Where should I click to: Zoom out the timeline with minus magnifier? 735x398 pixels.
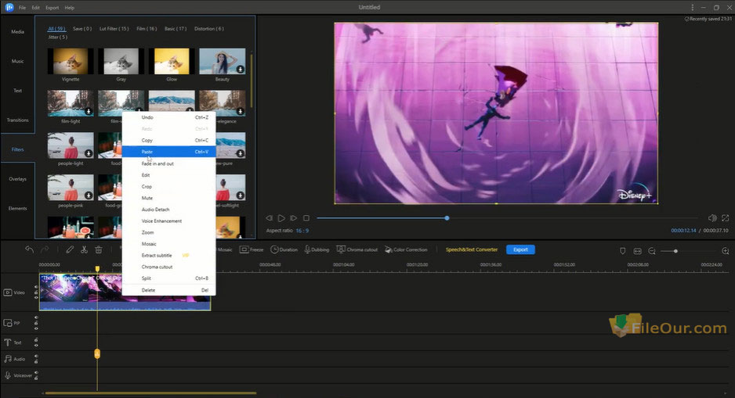[652, 251]
